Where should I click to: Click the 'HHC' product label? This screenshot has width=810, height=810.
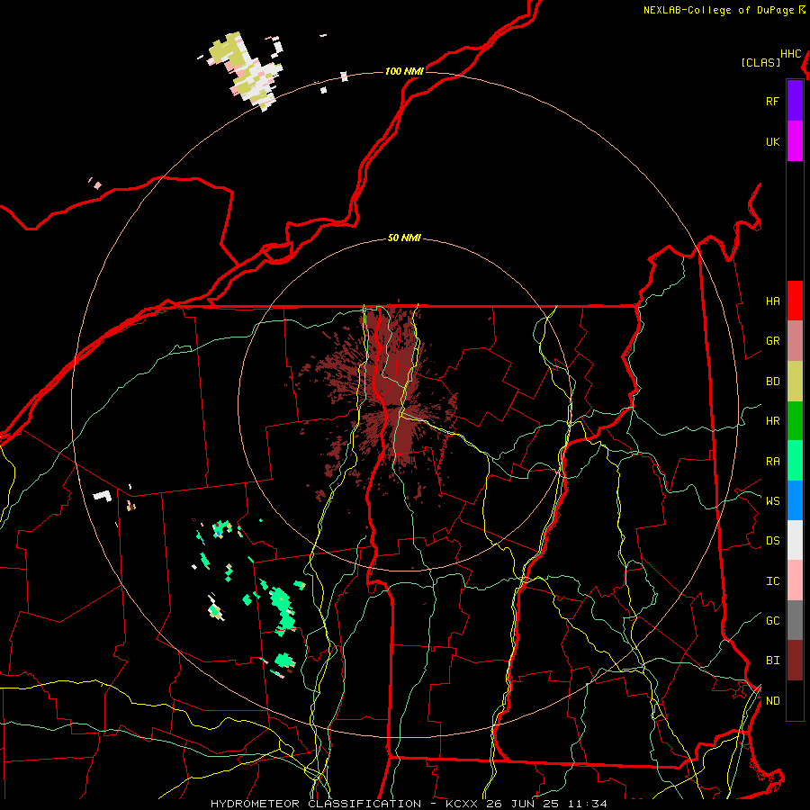[x=791, y=54]
